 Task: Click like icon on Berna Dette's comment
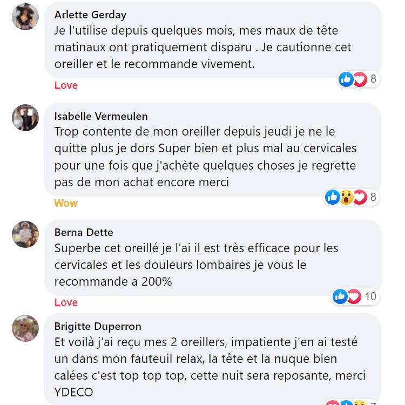coord(340,296)
